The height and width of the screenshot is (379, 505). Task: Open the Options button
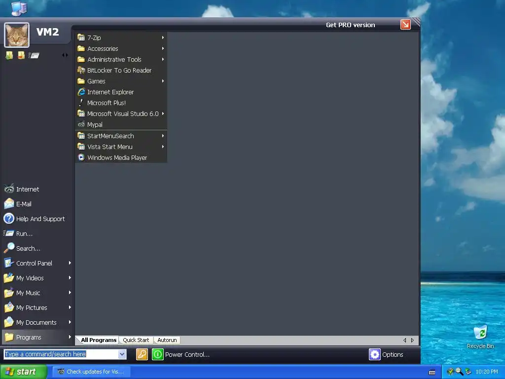click(x=386, y=354)
